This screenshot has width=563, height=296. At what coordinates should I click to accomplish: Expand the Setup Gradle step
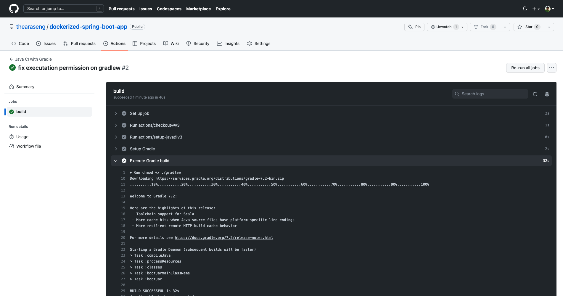tap(331, 149)
